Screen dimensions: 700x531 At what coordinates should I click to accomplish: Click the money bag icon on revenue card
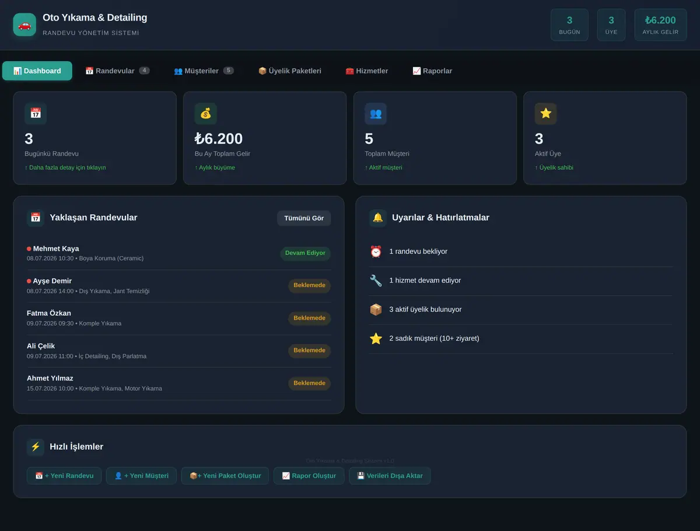(206, 114)
